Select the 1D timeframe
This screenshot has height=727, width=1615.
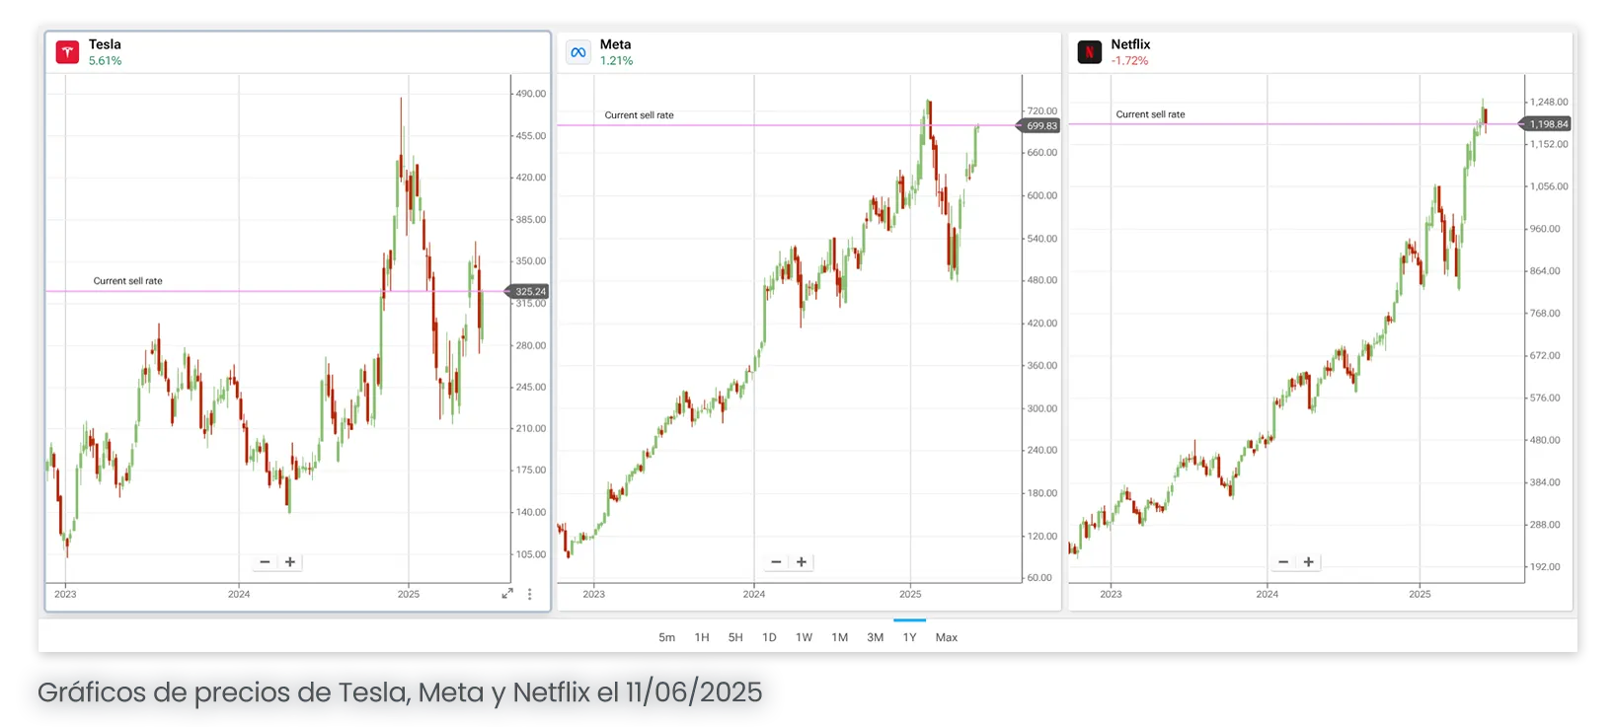pos(769,637)
